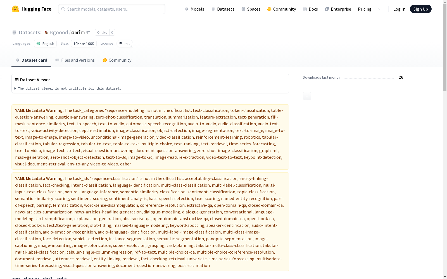Image resolution: width=447 pixels, height=279 pixels.
Task: View the like count next to like button
Action: pos(112,32)
